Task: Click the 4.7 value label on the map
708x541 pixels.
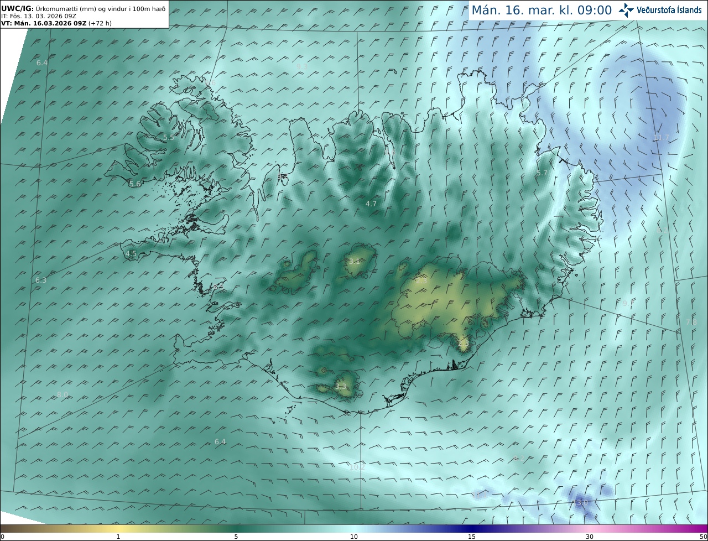Action: (371, 204)
